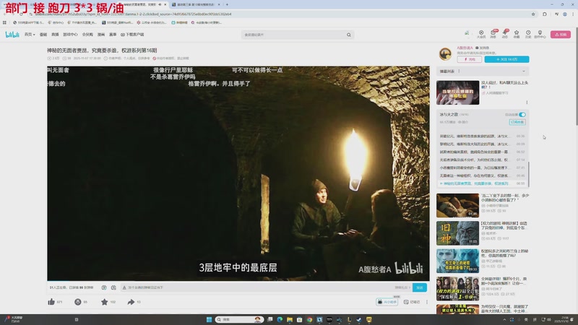Open the Night King recommended video thumbnail
The image size is (578, 325).
[457, 261]
